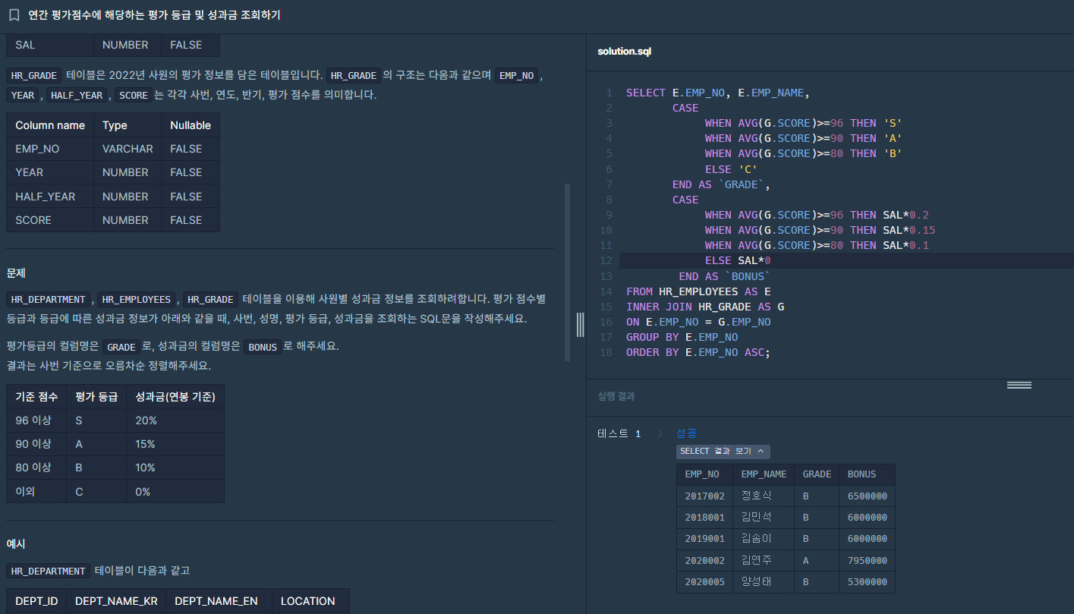Click the bonus value 7950000
The image size is (1074, 614).
point(867,561)
